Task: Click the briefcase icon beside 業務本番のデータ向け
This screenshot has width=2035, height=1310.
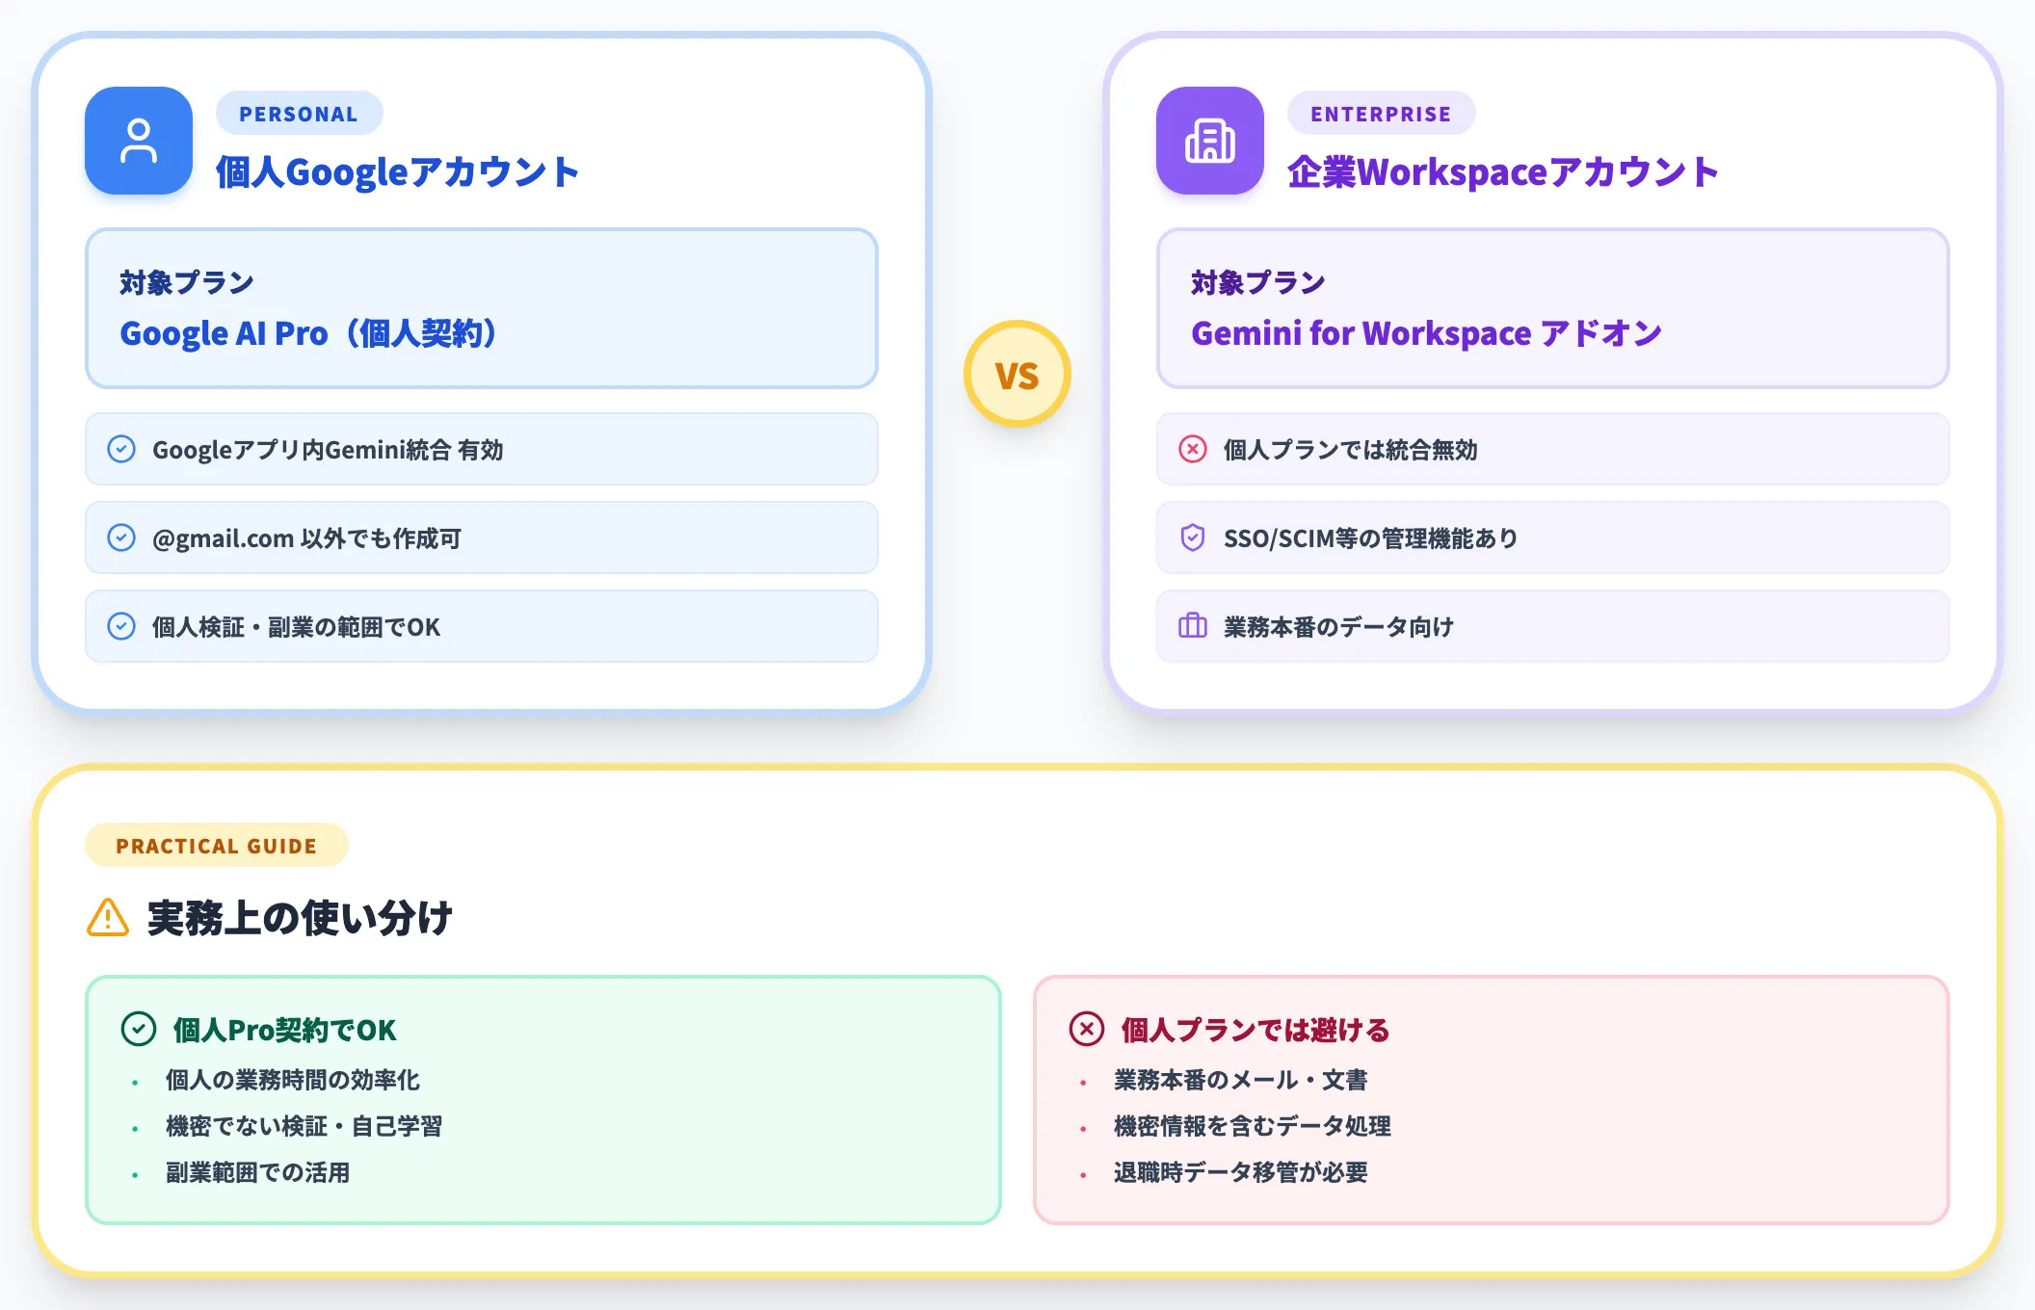Action: coord(1193,626)
